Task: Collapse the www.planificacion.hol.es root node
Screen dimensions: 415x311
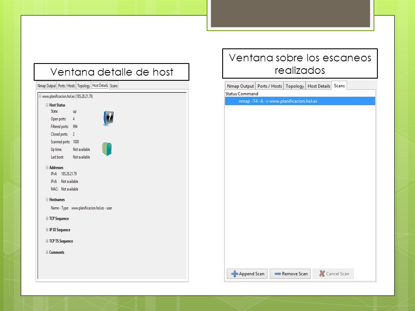Action: pyautogui.click(x=40, y=96)
